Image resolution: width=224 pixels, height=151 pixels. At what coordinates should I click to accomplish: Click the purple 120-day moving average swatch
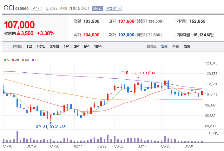point(33,60)
